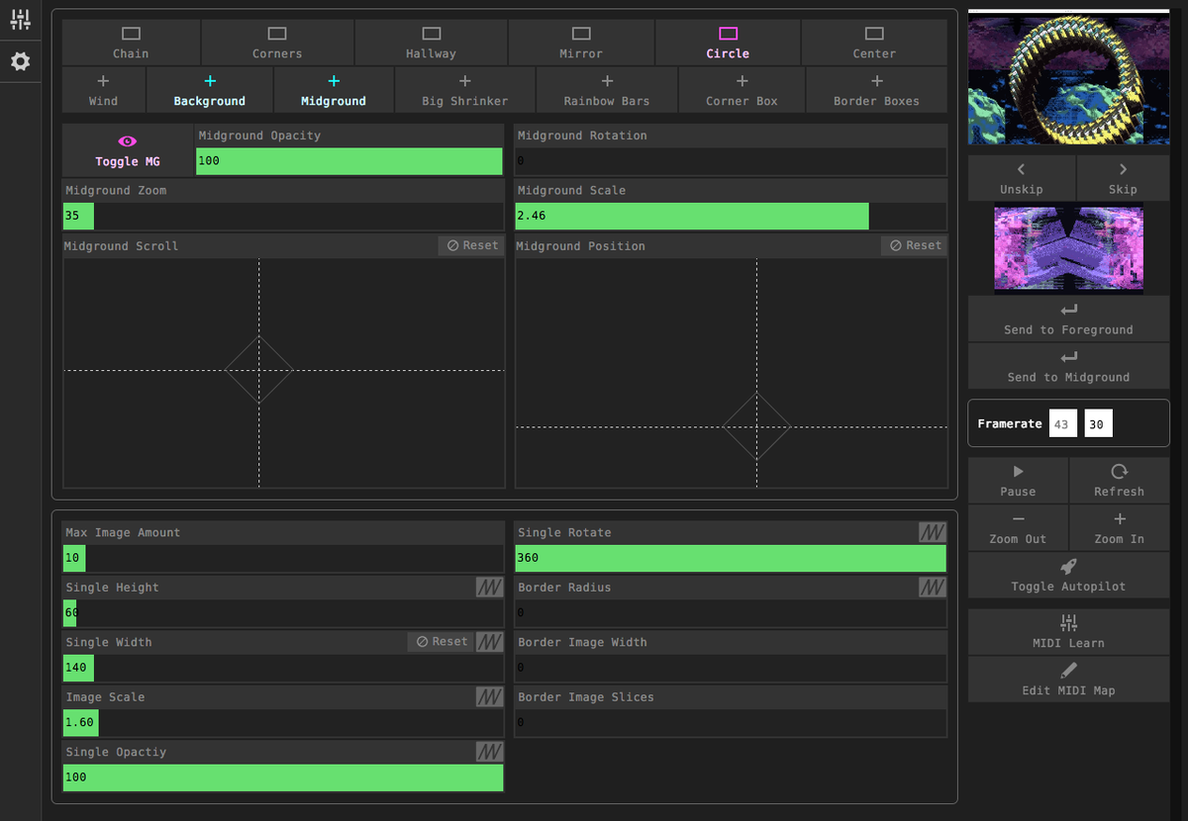The height and width of the screenshot is (821, 1188).
Task: Select the Mirror layout
Action: pyautogui.click(x=581, y=43)
